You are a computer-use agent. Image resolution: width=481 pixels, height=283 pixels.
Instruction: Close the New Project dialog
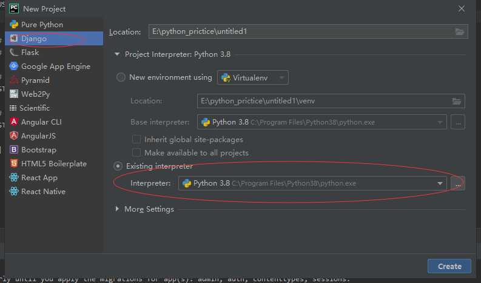[462, 8]
